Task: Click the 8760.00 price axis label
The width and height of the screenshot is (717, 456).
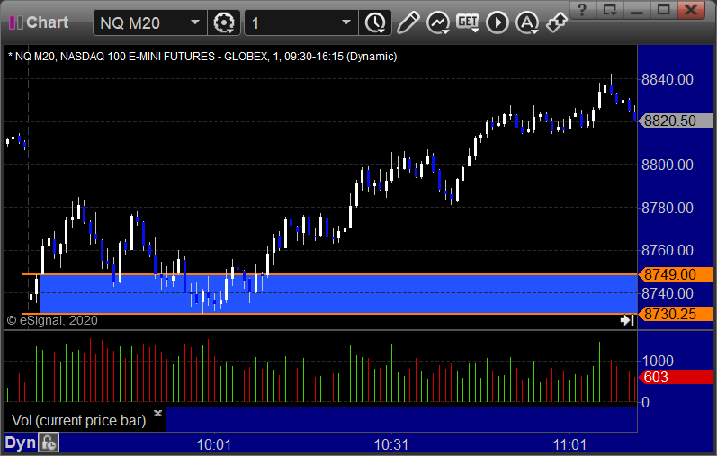Action: coord(668,250)
